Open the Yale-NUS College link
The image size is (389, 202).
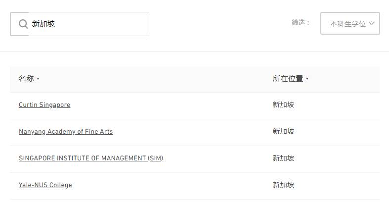[45, 185]
